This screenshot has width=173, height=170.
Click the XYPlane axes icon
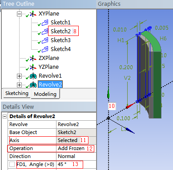click(33, 14)
